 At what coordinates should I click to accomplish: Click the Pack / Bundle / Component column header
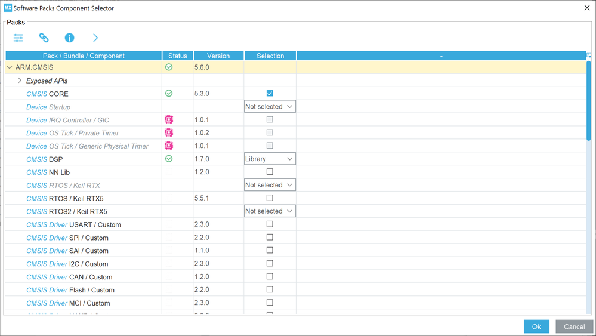tap(84, 56)
